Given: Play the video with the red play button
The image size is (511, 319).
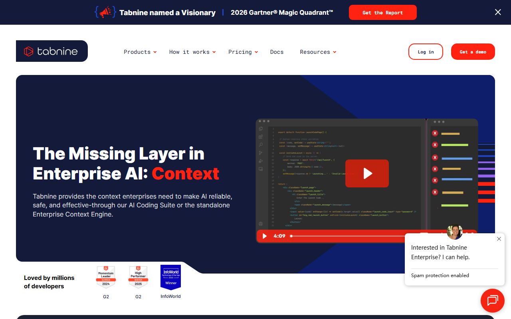Looking at the screenshot, I should (367, 173).
